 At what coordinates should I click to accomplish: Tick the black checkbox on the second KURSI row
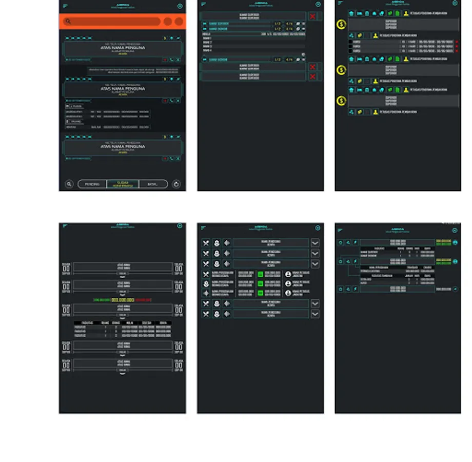tap(350, 47)
